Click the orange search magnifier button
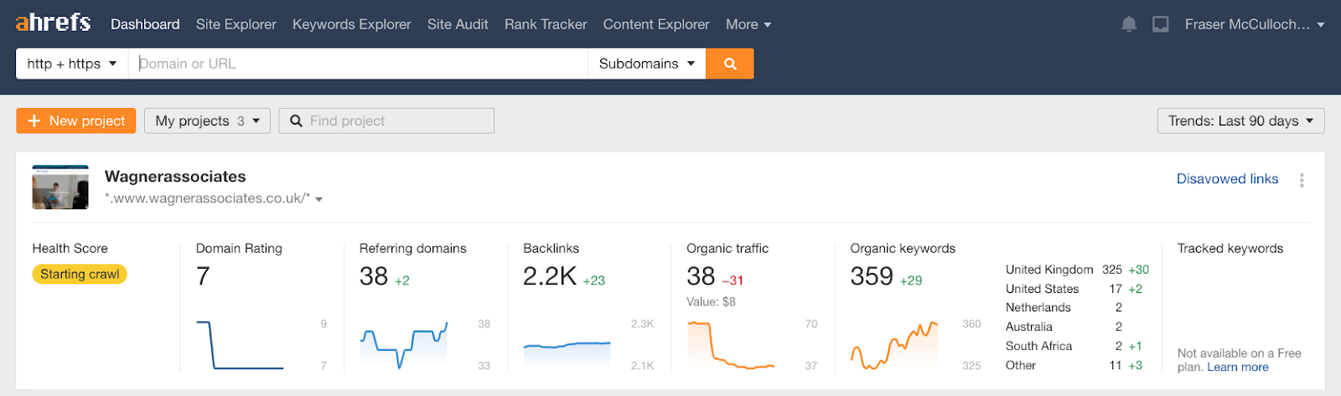The width and height of the screenshot is (1341, 396). 730,64
